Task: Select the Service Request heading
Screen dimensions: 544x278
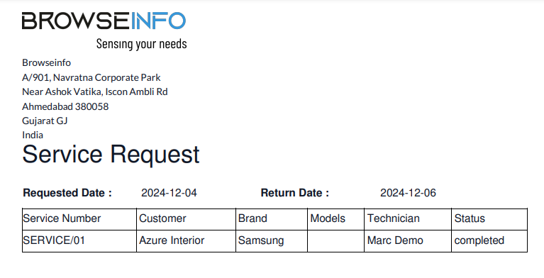Action: [111, 155]
